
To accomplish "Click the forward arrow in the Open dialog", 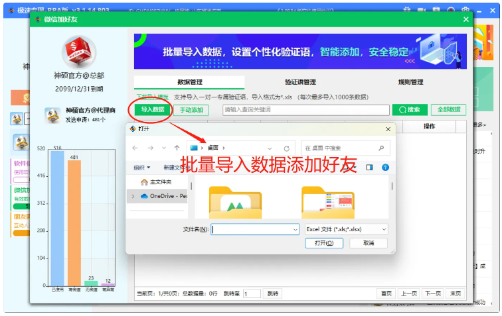I will click(x=151, y=148).
